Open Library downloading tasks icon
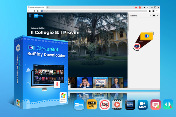Screen dimensions: 176x117 150,16
